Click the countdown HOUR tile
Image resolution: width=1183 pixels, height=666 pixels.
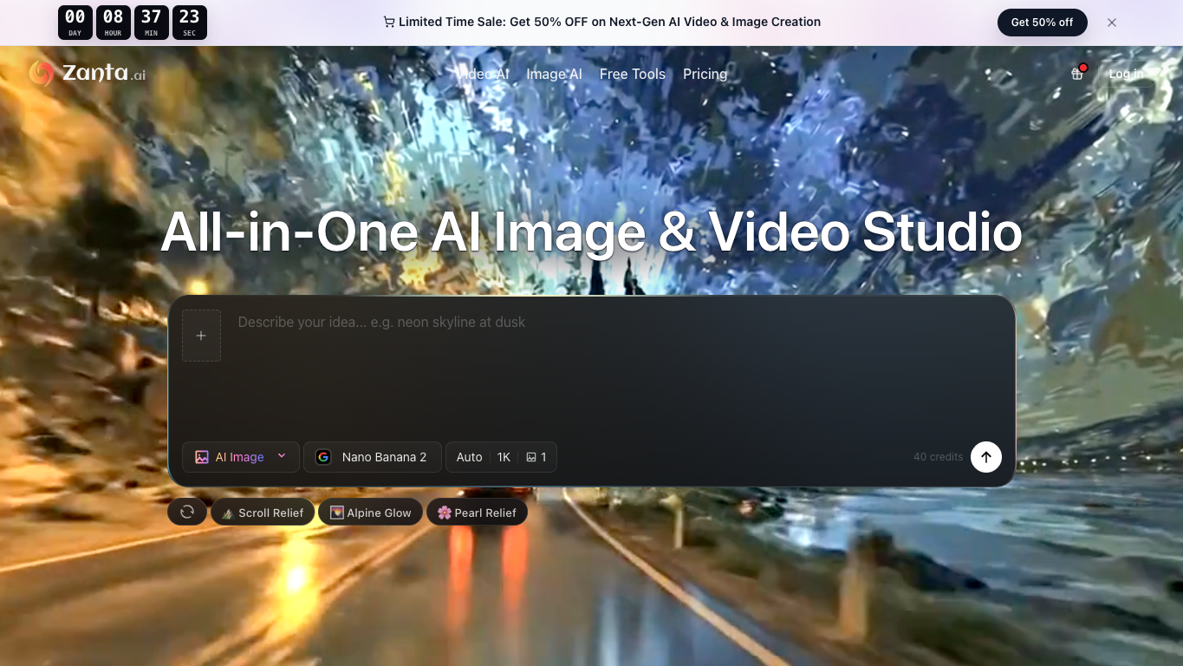[x=114, y=23]
